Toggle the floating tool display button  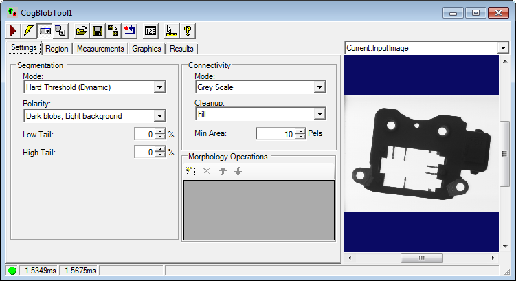[x=60, y=30]
